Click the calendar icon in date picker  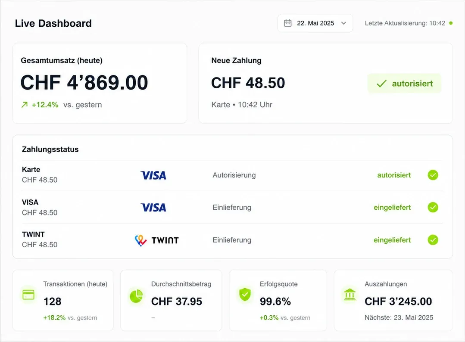point(287,23)
